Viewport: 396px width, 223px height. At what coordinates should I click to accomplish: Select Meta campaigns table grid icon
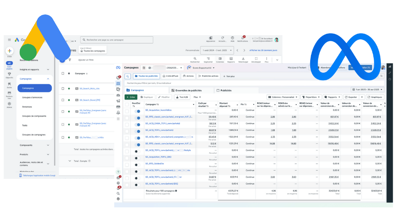pyautogui.click(x=118, y=84)
